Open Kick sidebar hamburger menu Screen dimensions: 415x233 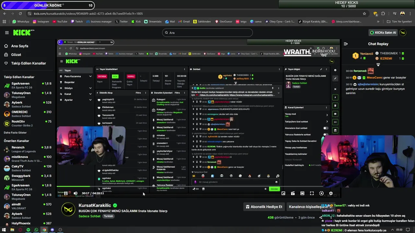click(7, 33)
